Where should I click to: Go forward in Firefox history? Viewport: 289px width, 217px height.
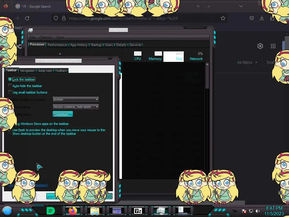(x=17, y=18)
